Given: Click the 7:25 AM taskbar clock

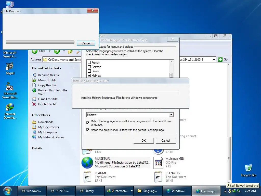Looking at the screenshot, I should (250, 191).
